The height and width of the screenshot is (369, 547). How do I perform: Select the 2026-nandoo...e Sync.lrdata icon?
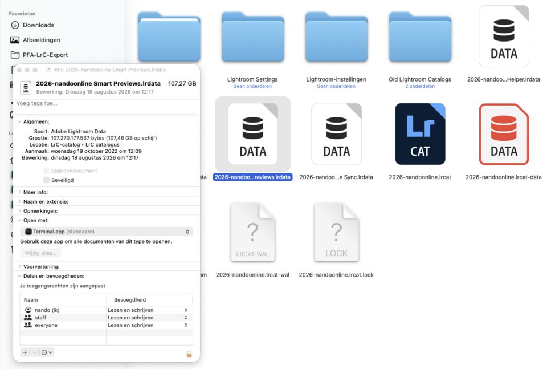tap(336, 134)
